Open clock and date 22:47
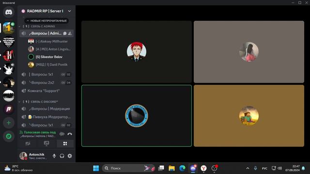Image resolution: width=310 pixels, height=174 pixels. [x=292, y=168]
